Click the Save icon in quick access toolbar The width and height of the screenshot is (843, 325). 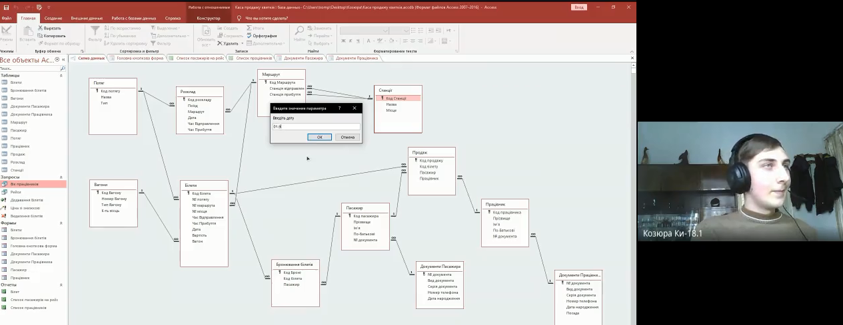5,7
